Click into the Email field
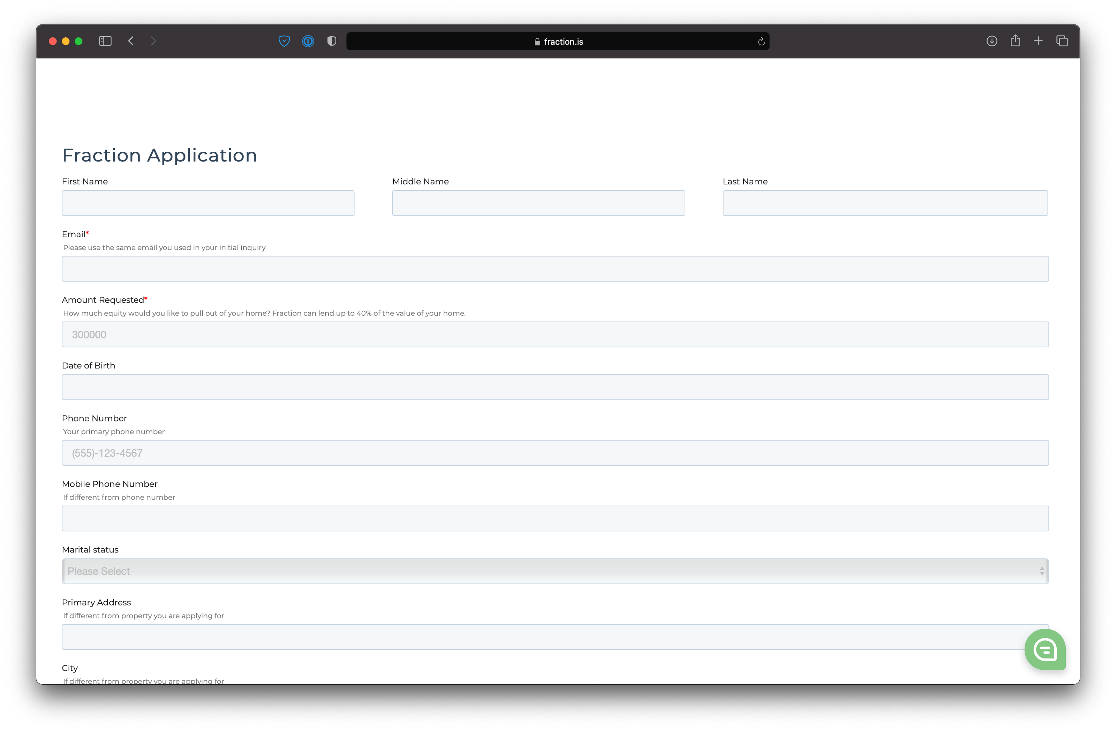 [x=555, y=268]
